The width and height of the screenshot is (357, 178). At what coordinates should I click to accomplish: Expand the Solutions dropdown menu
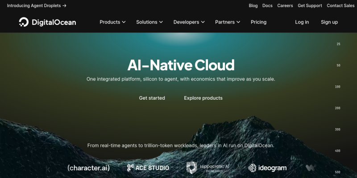149,22
